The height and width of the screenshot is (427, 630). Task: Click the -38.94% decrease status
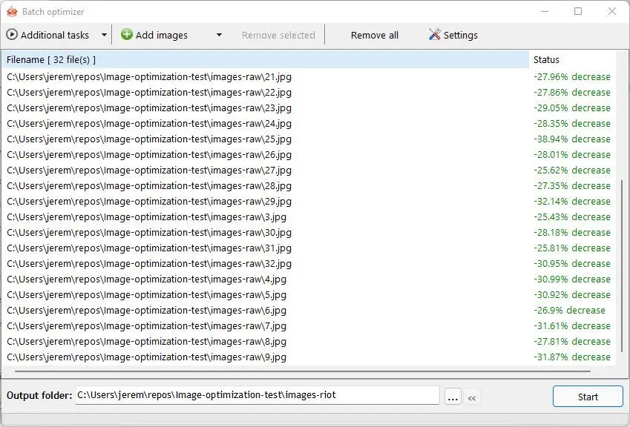(x=572, y=139)
